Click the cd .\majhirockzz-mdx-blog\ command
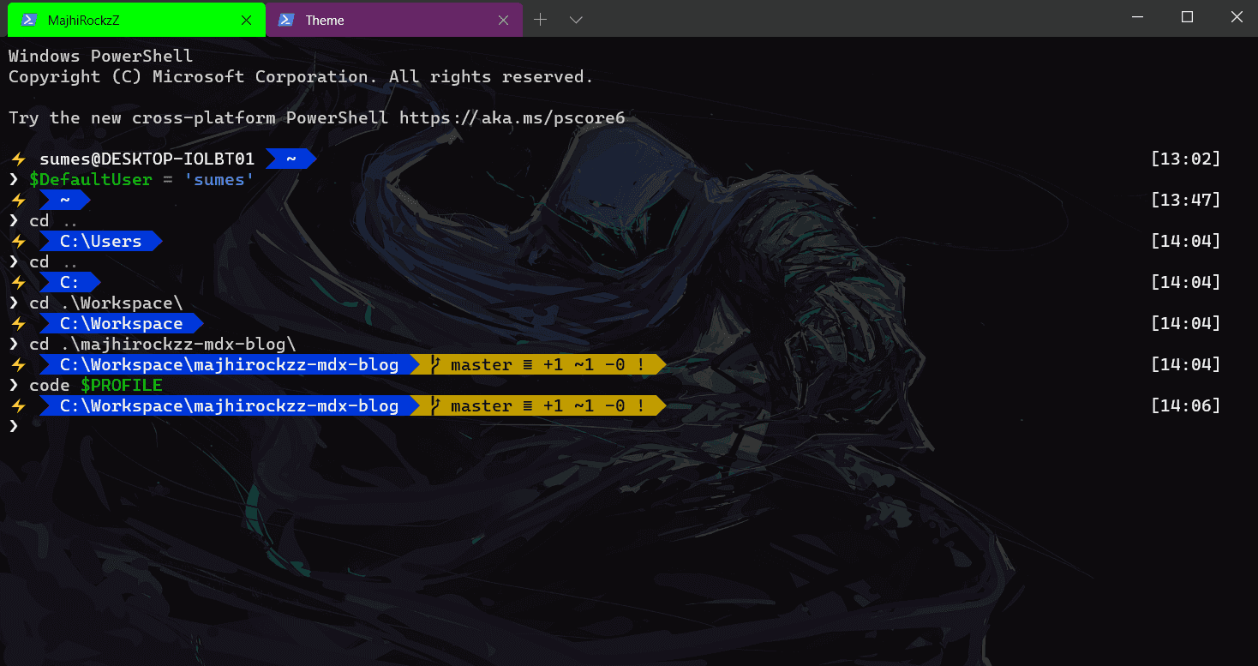Image resolution: width=1258 pixels, height=666 pixels. pos(163,345)
